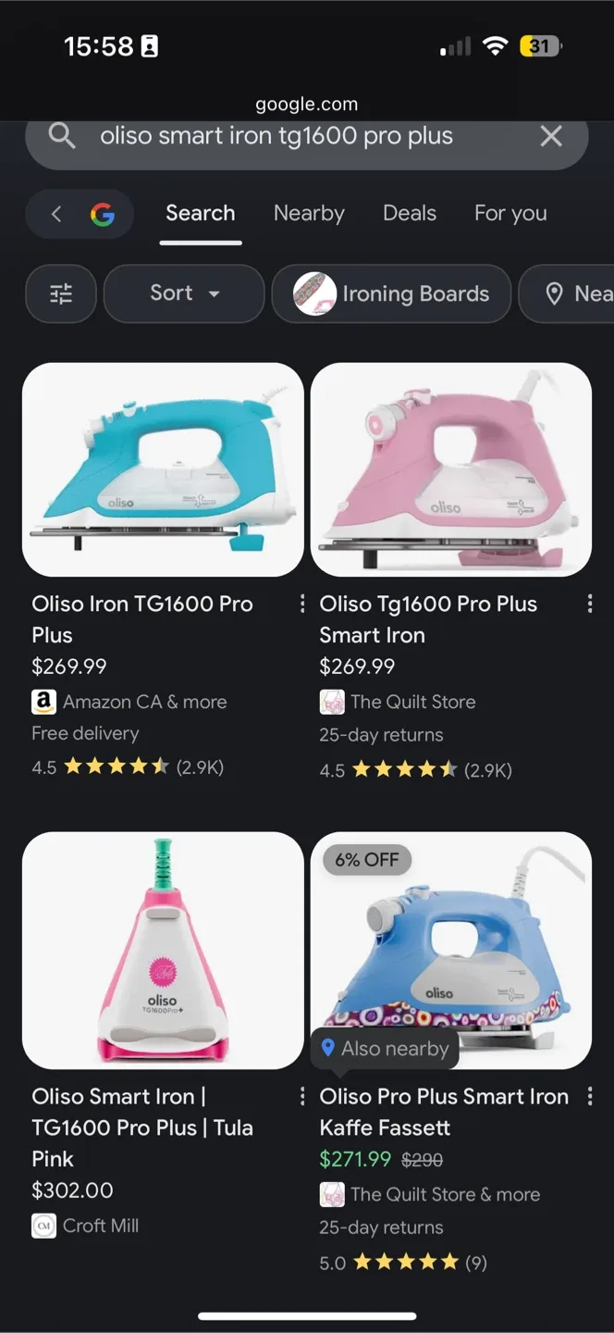Open options menu for Kaffe Fassett iron listing
The image size is (614, 1333).
click(x=590, y=1096)
